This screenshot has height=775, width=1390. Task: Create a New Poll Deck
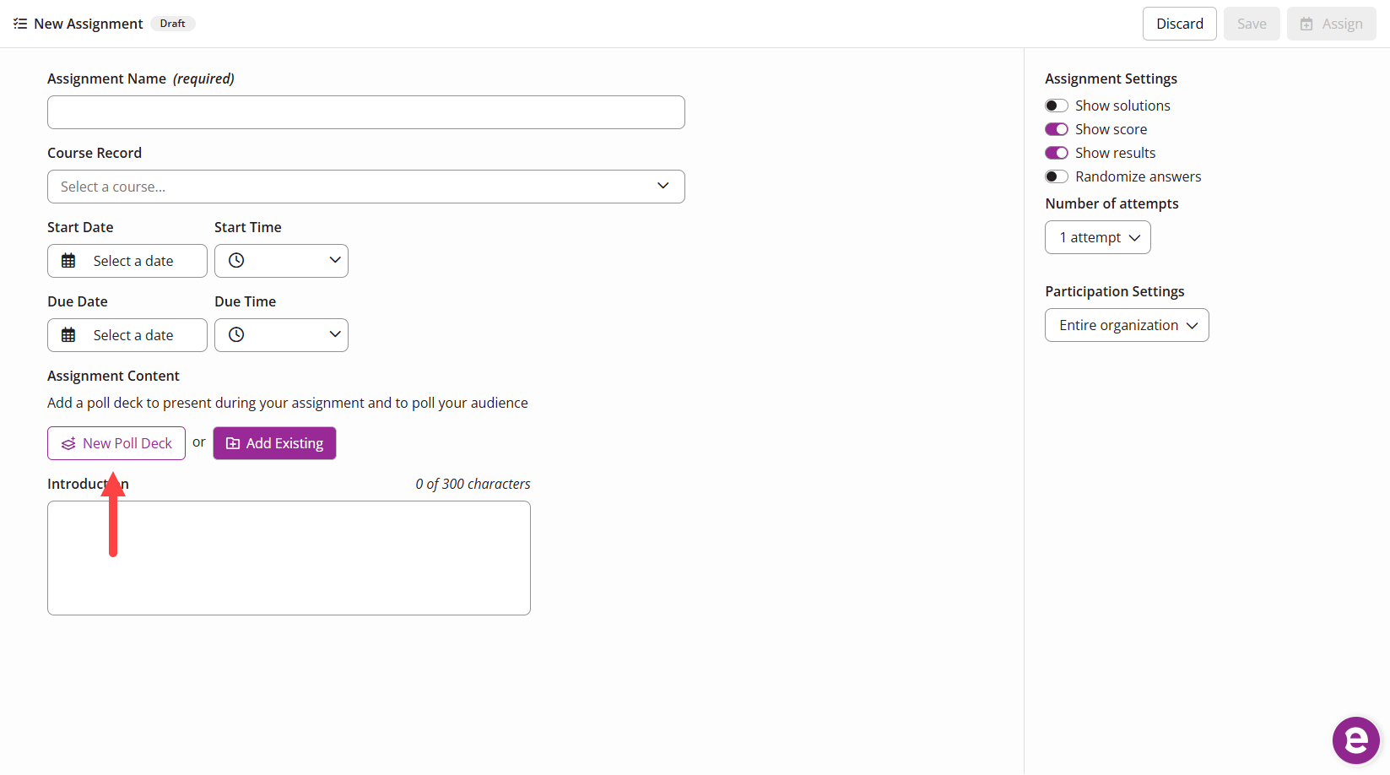coord(116,443)
